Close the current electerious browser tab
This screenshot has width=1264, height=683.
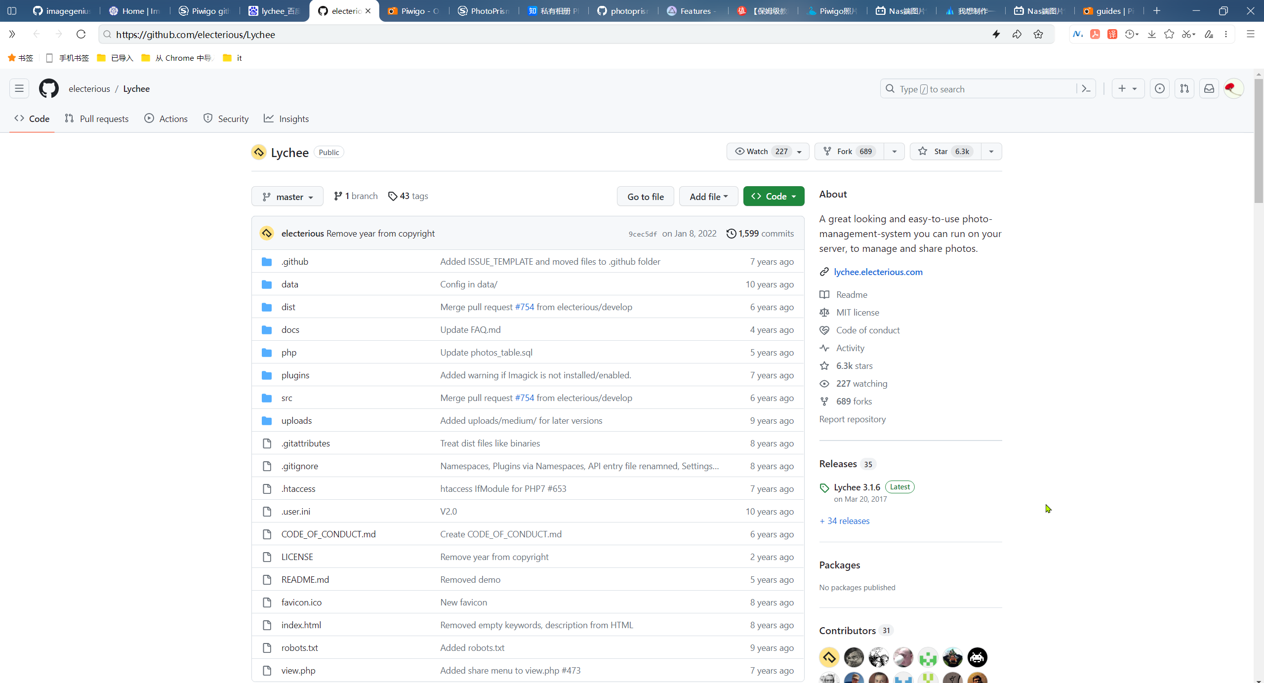(368, 11)
